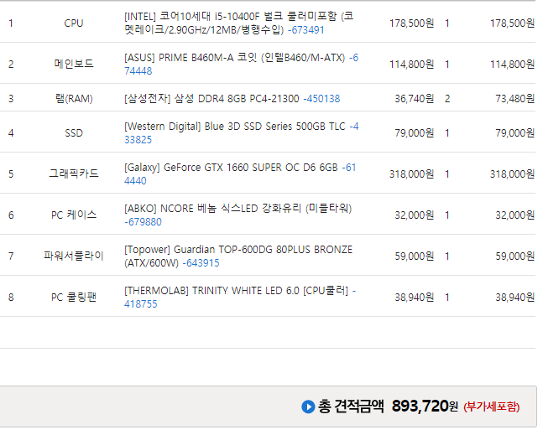Image resolution: width=543 pixels, height=435 pixels.
Task: Click the Galaxy GTX 1660 SUPER code link 614440
Action: tap(135, 181)
